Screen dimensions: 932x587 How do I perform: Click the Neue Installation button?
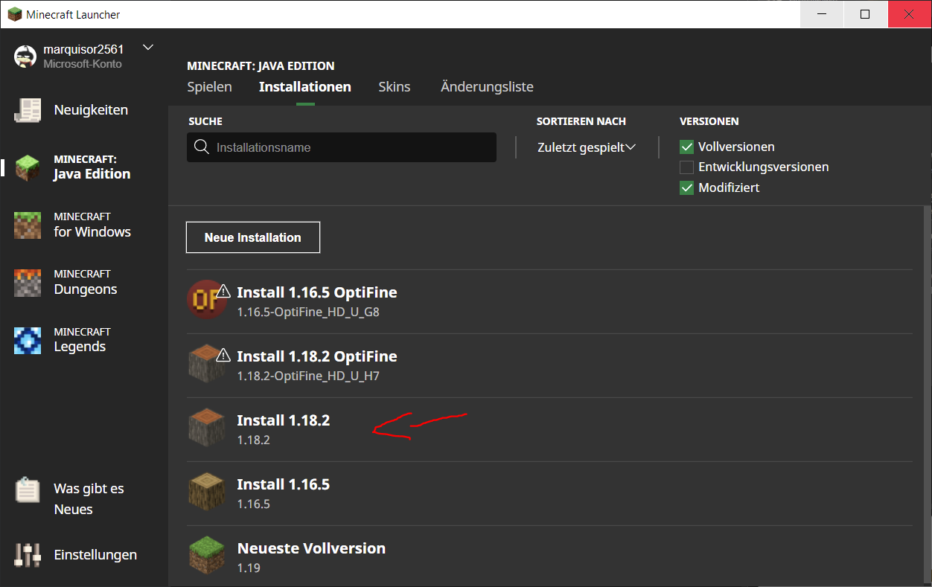pyautogui.click(x=253, y=237)
